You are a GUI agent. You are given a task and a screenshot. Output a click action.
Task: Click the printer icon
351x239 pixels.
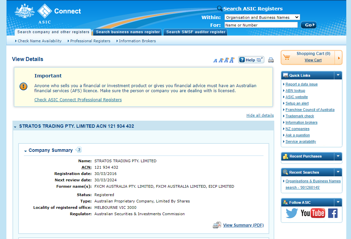tap(271, 60)
